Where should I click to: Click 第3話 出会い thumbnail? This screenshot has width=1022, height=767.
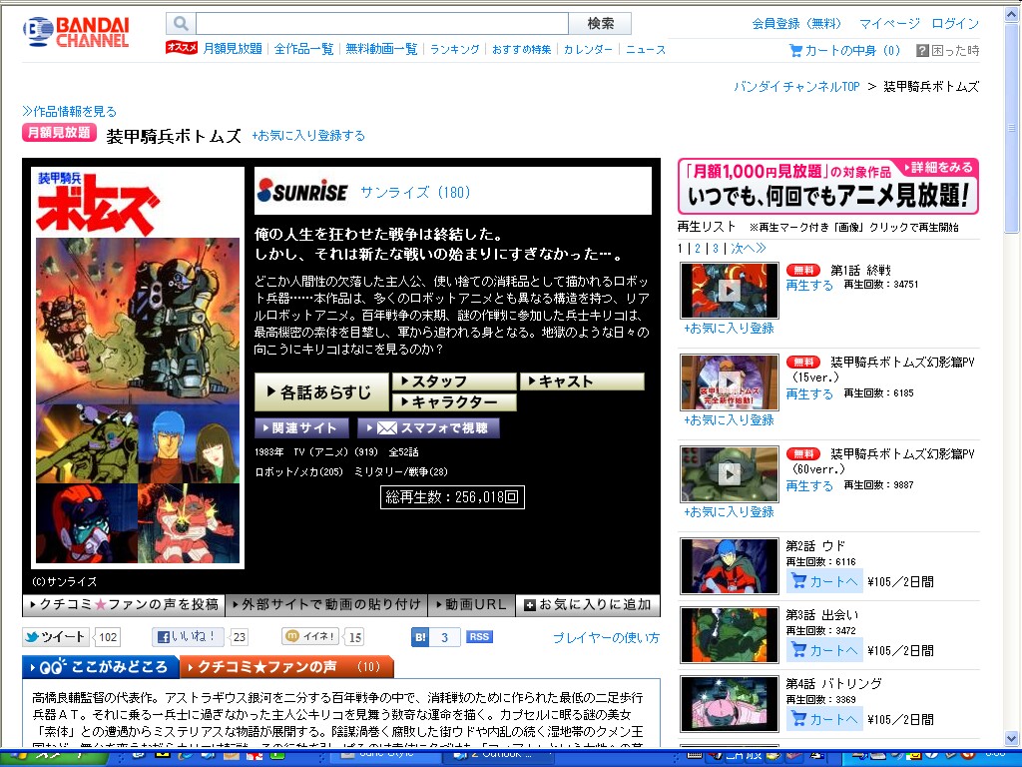730,635
